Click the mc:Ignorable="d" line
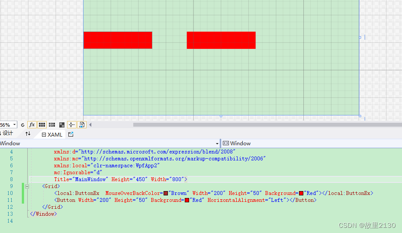This screenshot has width=402, height=233. click(78, 172)
